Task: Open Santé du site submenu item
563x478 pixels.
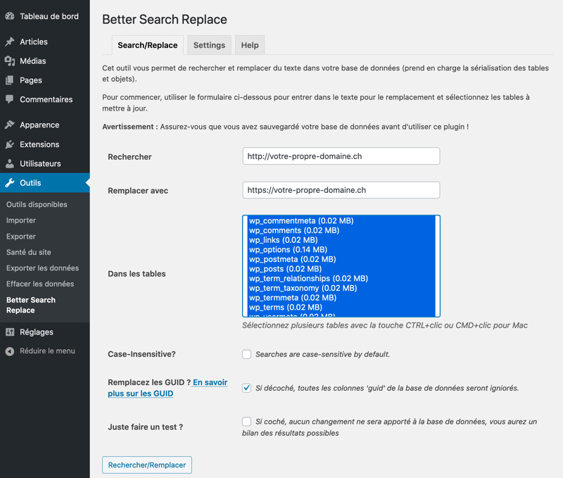Action: 28,252
